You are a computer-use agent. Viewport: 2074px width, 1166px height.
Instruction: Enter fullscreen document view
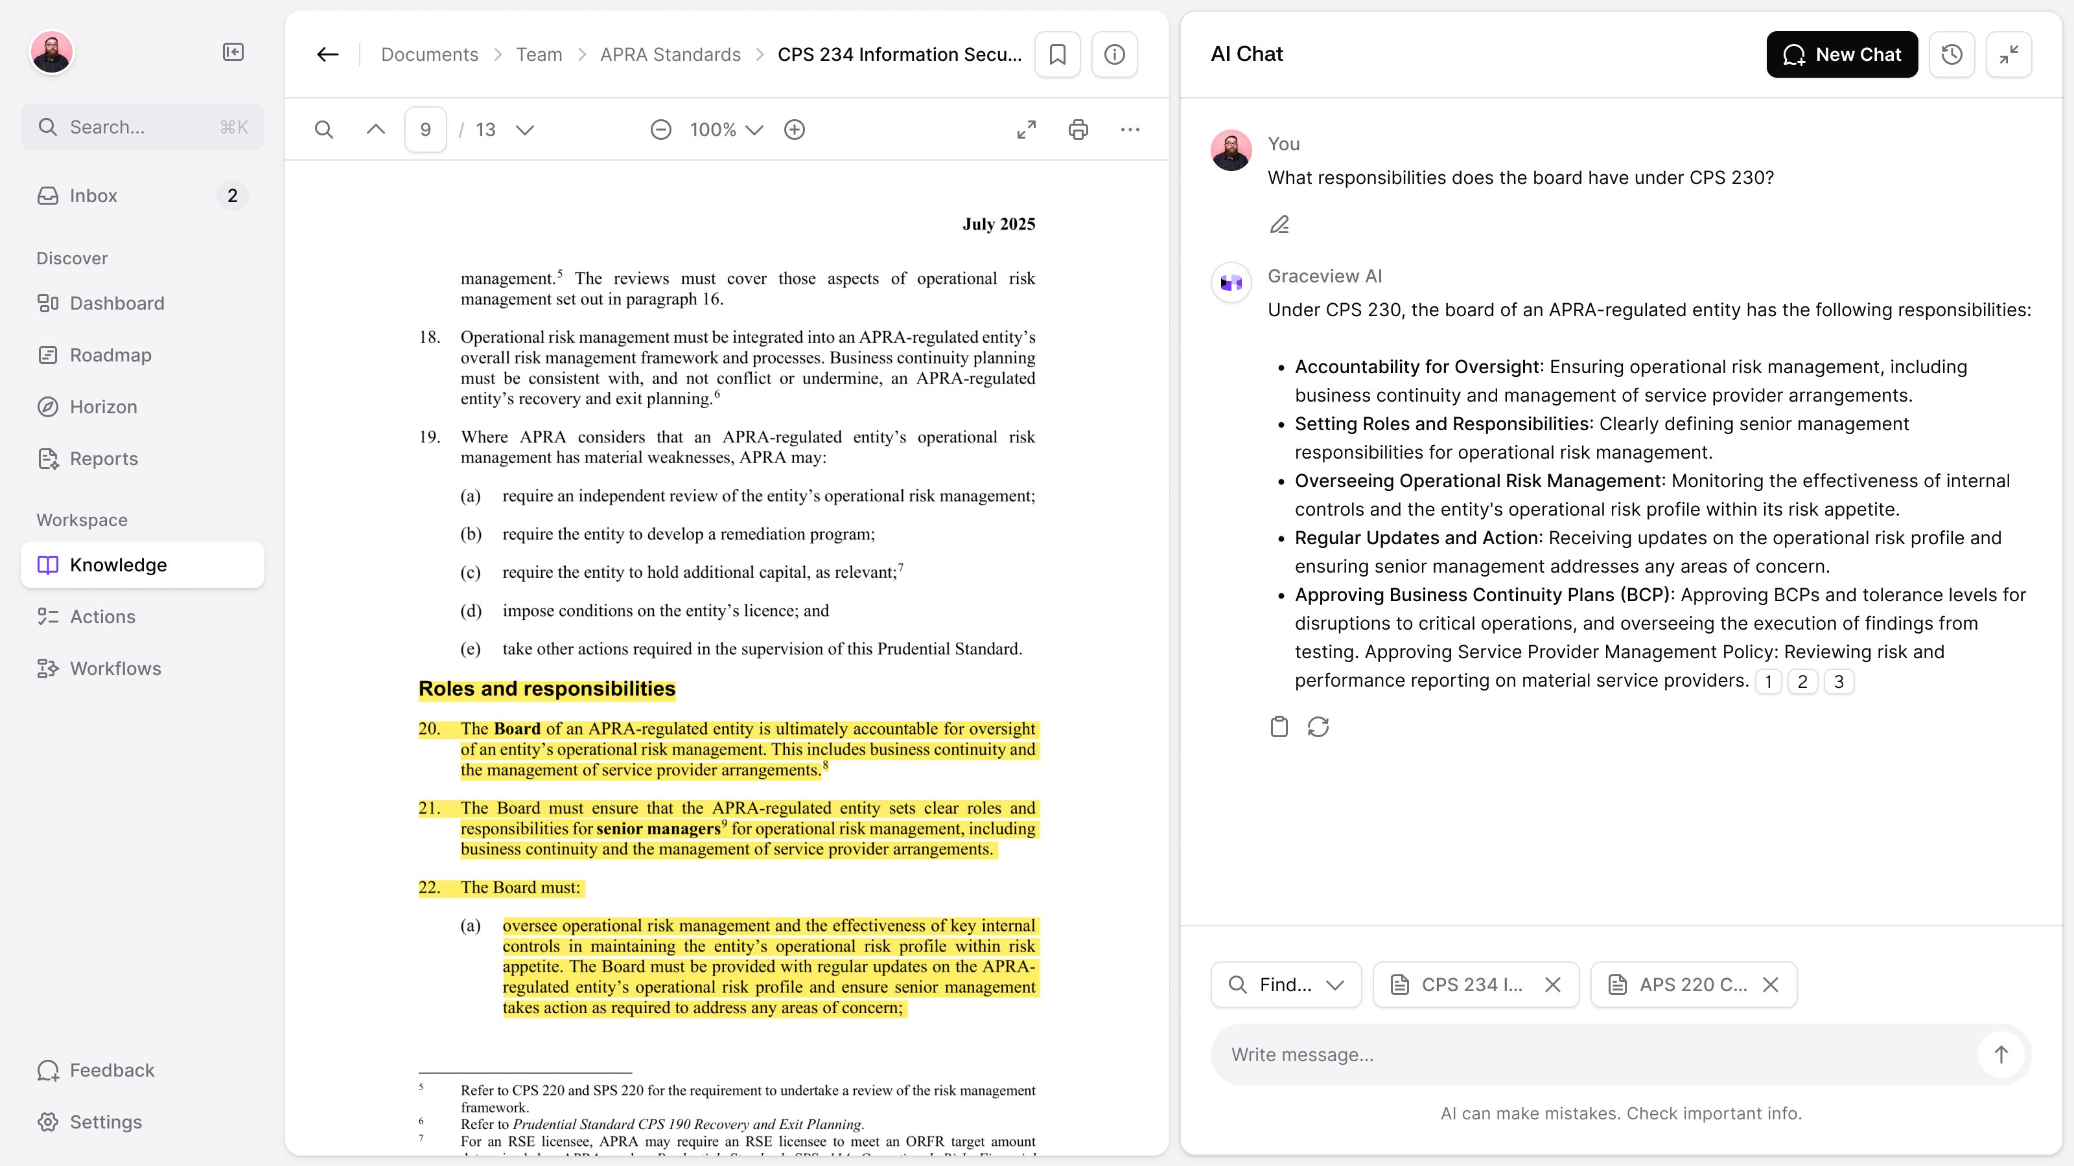click(x=1027, y=130)
